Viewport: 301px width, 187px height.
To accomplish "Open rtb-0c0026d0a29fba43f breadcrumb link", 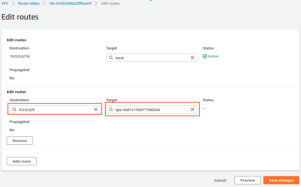I will pyautogui.click(x=70, y=4).
